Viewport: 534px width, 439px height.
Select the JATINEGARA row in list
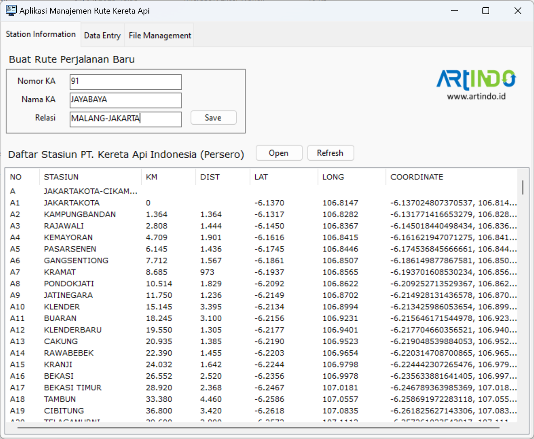pyautogui.click(x=68, y=295)
